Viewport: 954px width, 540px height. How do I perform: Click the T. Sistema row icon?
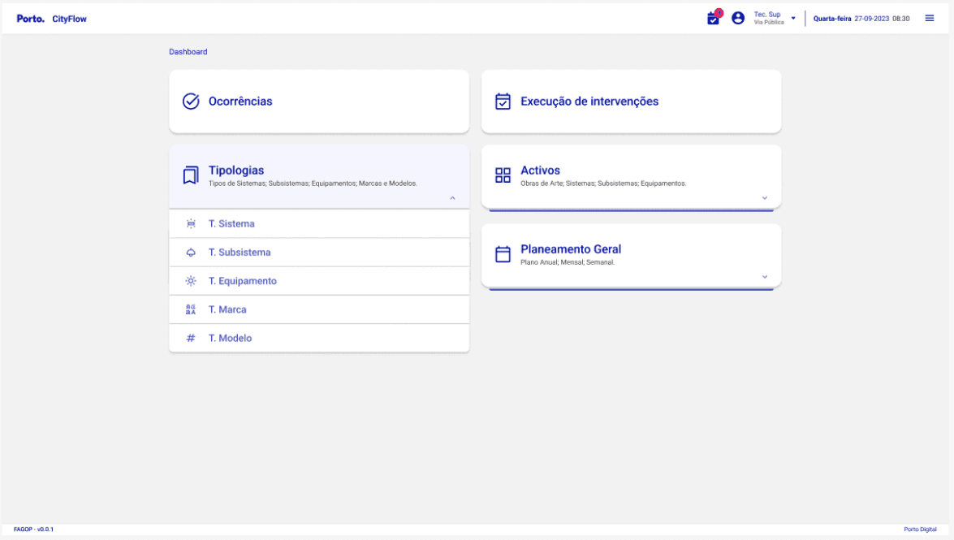(191, 224)
